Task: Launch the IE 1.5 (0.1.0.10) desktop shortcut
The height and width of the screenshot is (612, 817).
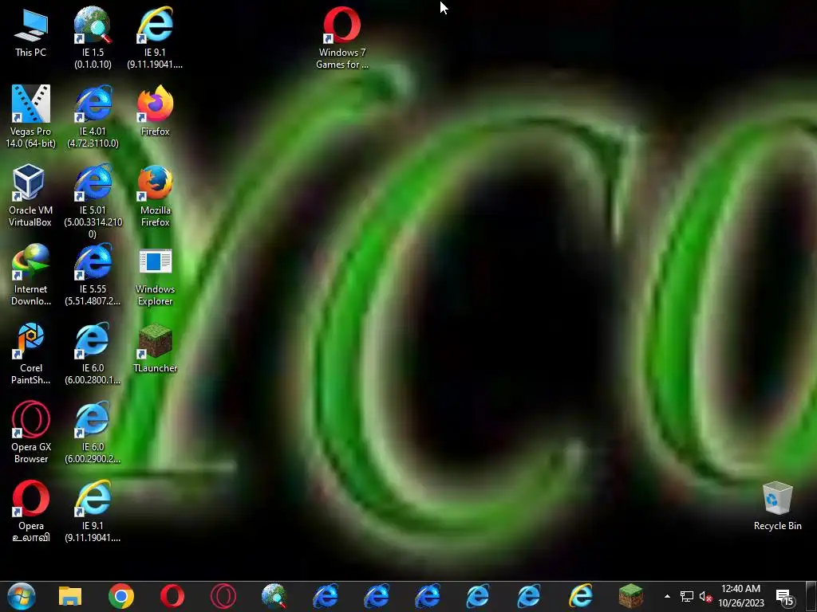Action: click(x=93, y=37)
